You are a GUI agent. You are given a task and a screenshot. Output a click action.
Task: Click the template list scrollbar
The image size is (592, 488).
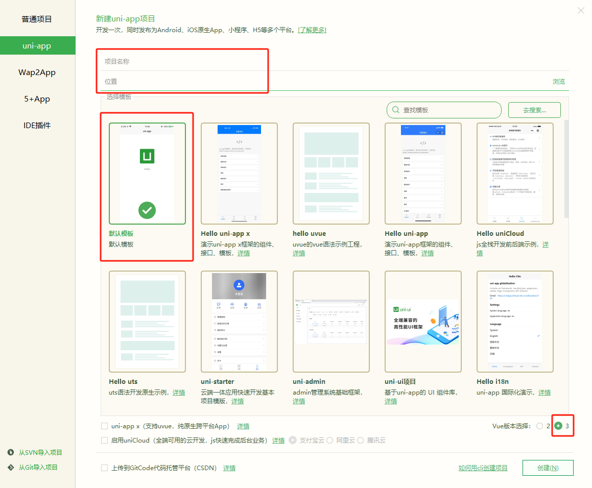click(x=566, y=168)
